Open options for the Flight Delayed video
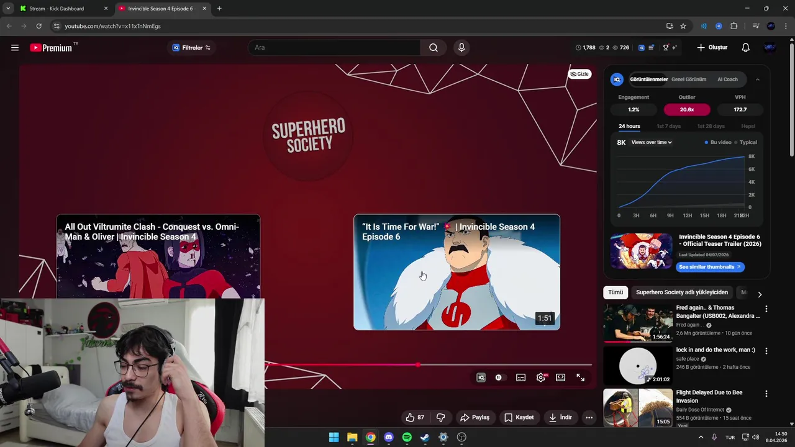The width and height of the screenshot is (795, 447). click(x=766, y=394)
